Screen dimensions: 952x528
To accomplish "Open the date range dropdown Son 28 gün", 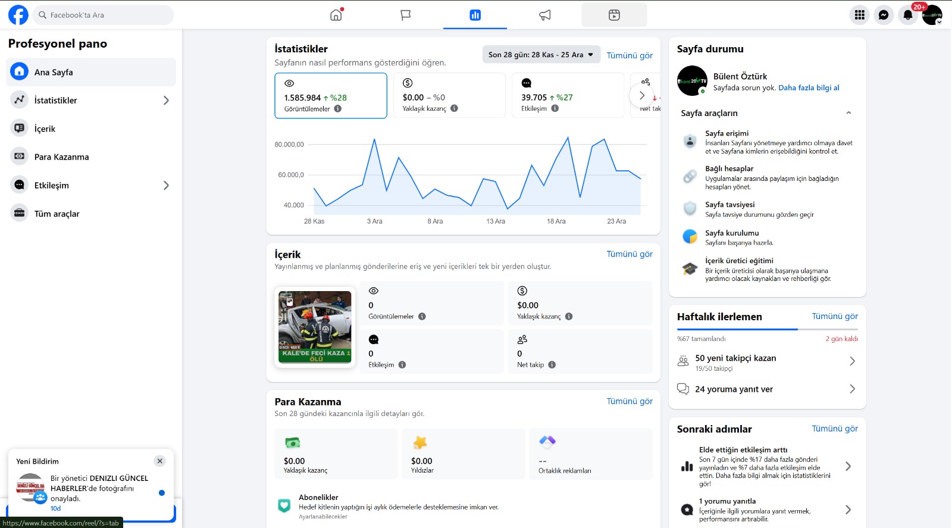I will 541,55.
